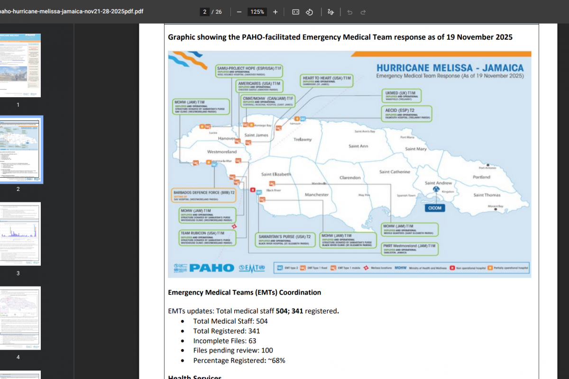Click the redo icon
This screenshot has width=569, height=379.
click(x=363, y=11)
